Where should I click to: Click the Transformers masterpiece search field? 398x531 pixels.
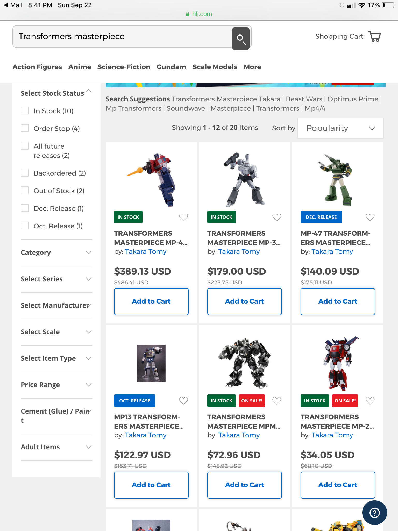pos(122,37)
